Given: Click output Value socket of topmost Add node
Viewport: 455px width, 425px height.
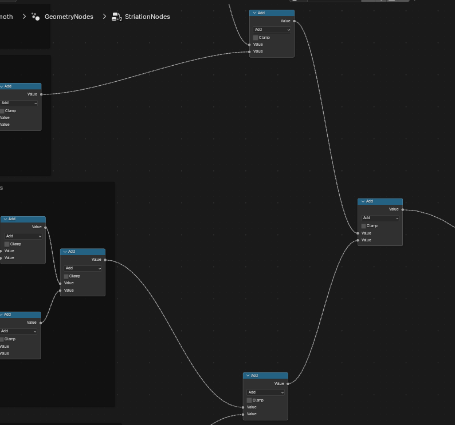Looking at the screenshot, I should point(294,21).
